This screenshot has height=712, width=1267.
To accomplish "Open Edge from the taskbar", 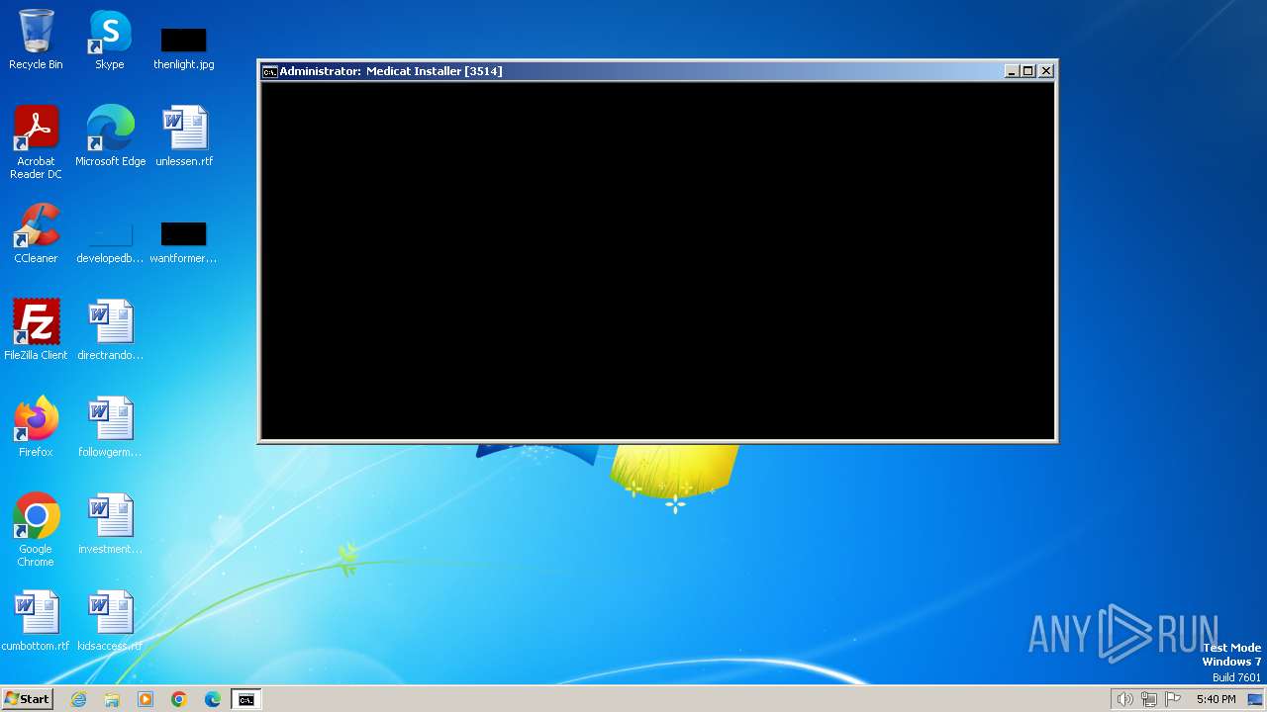I will pyautogui.click(x=213, y=699).
